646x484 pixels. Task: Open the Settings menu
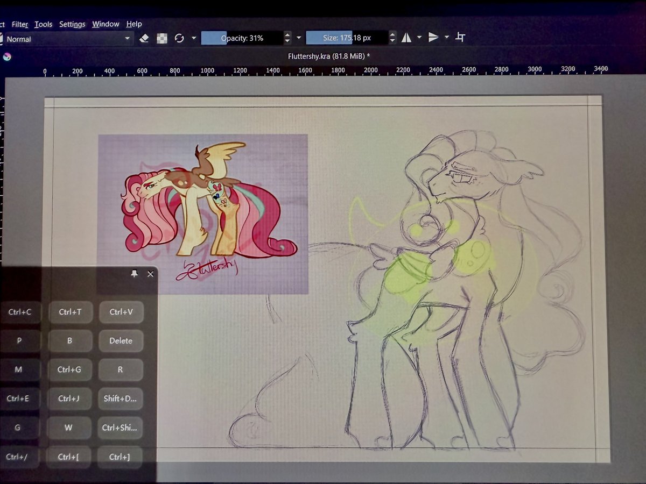[x=72, y=24]
